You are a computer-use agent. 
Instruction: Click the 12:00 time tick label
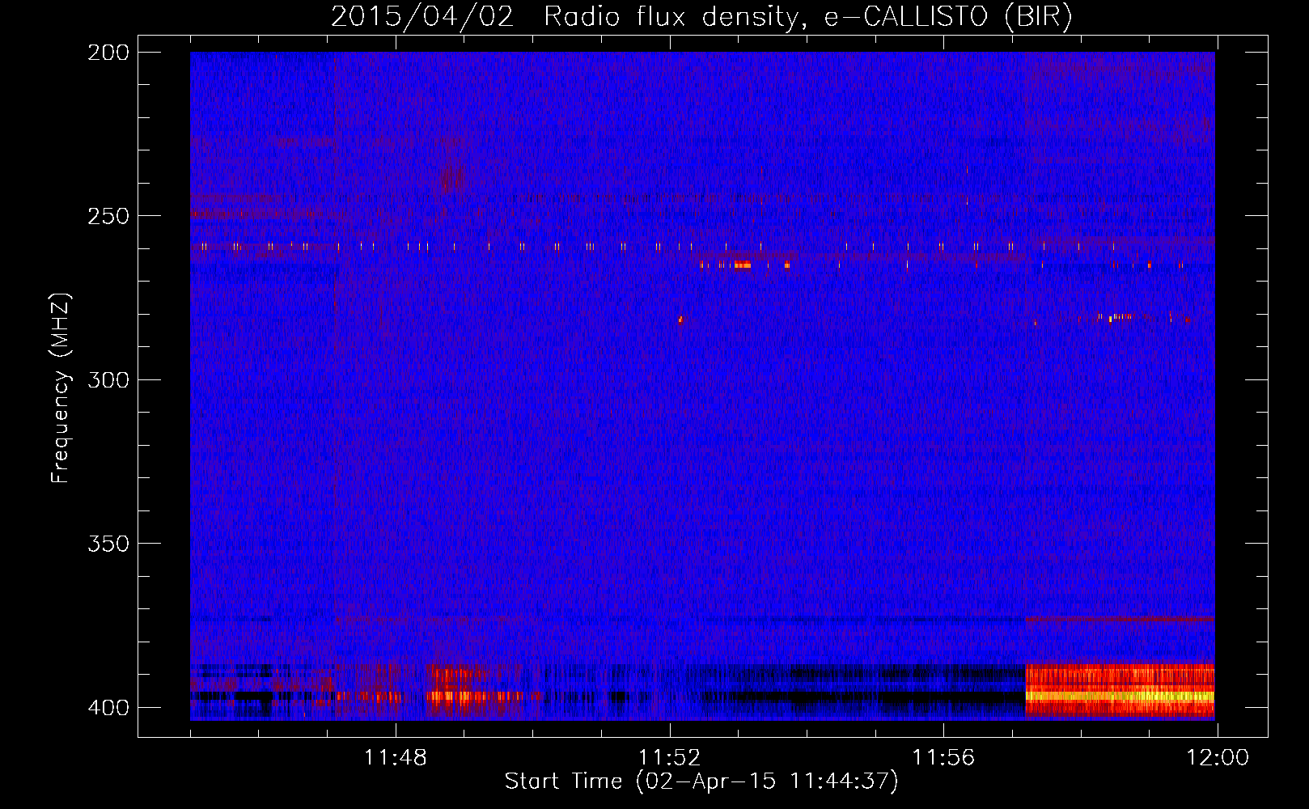pos(1218,758)
